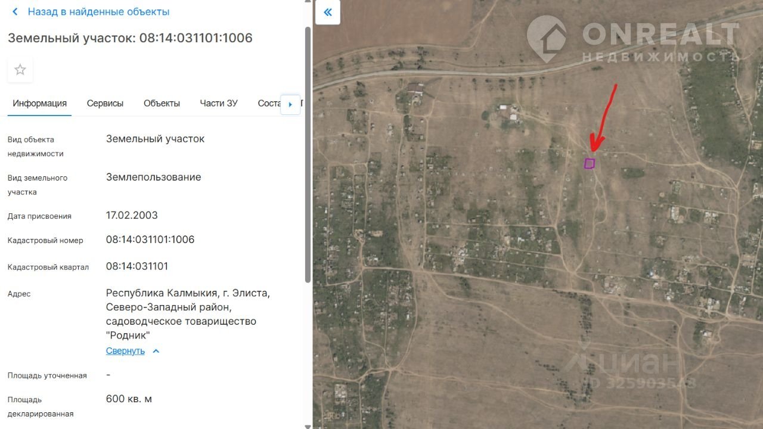Select the partially hidden Состав tab
Image resolution: width=763 pixels, height=429 pixels.
pos(269,103)
